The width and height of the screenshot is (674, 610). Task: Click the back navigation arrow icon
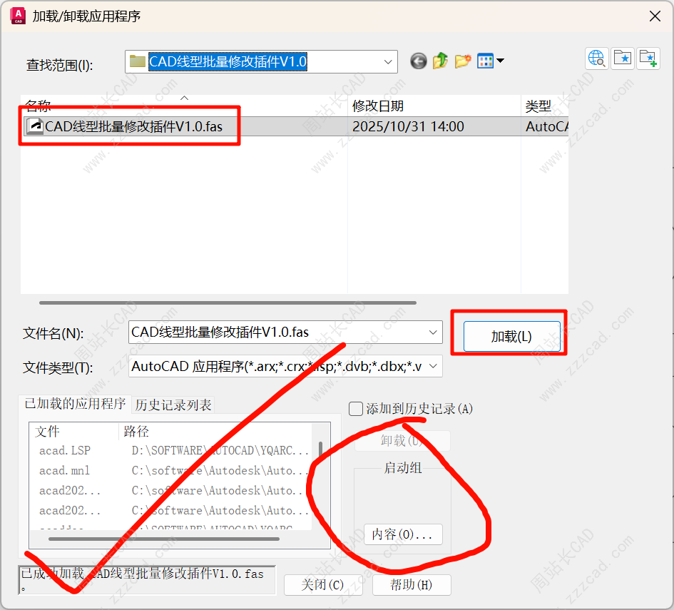click(x=419, y=61)
